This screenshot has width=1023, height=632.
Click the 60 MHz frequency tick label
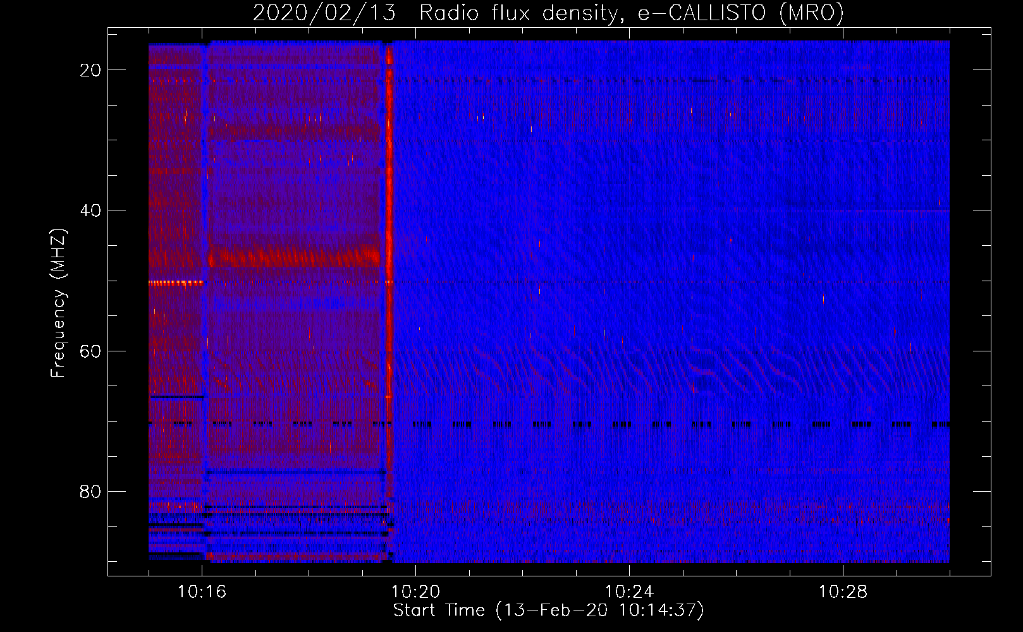90,351
